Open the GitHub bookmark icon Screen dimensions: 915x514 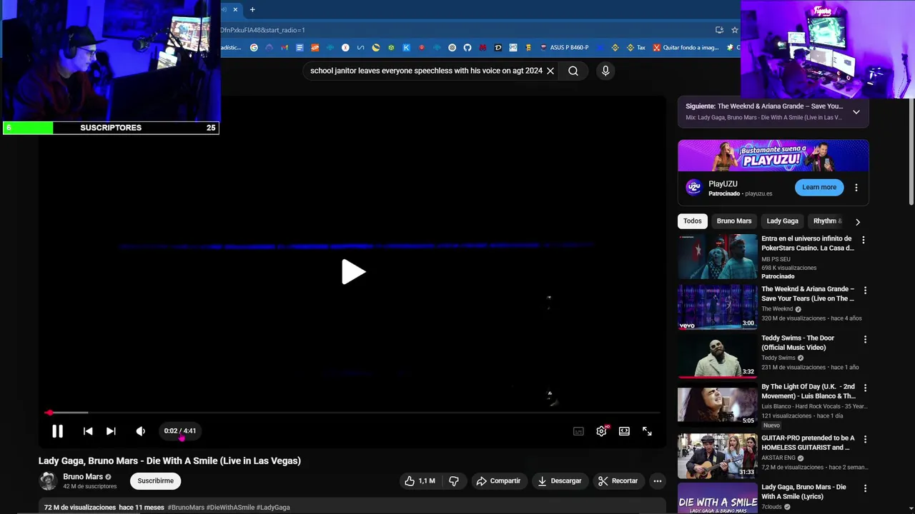click(468, 48)
